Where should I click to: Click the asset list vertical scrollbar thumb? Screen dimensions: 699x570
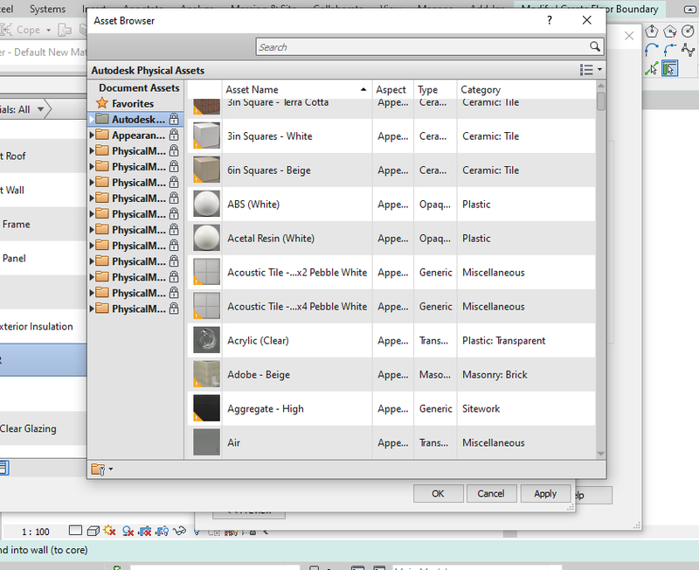point(600,101)
